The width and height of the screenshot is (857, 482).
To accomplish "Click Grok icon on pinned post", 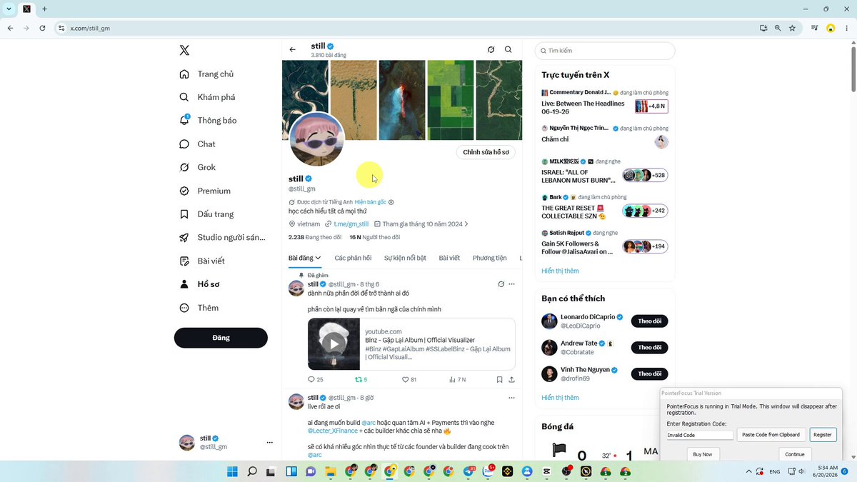I will [x=501, y=284].
